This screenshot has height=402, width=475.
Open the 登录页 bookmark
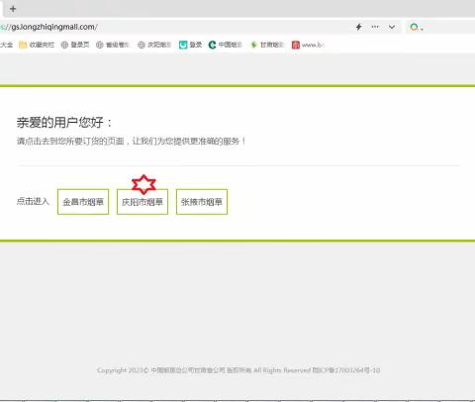(75, 45)
